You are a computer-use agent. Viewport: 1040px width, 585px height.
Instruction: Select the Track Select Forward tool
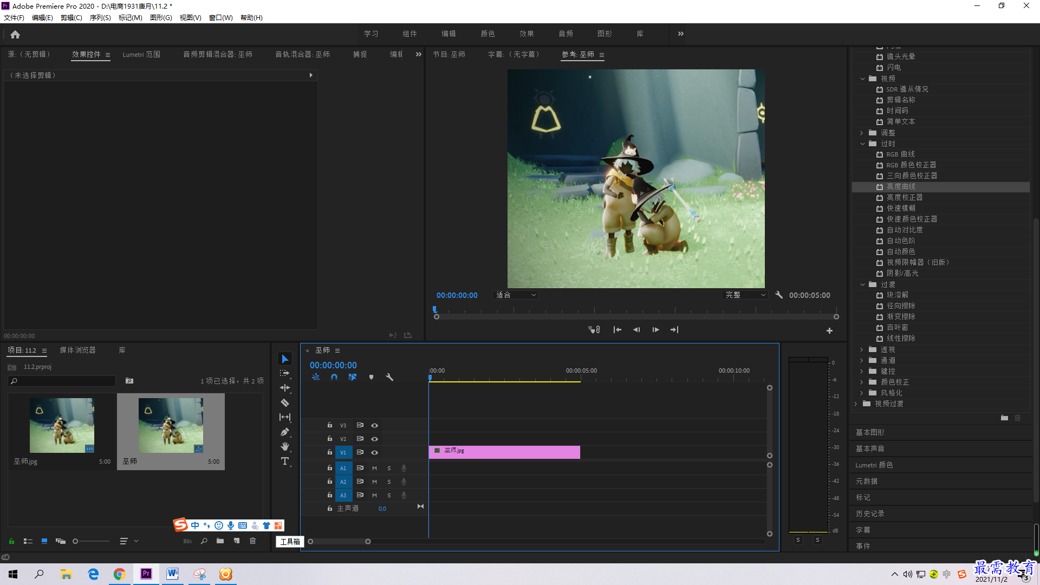285,373
